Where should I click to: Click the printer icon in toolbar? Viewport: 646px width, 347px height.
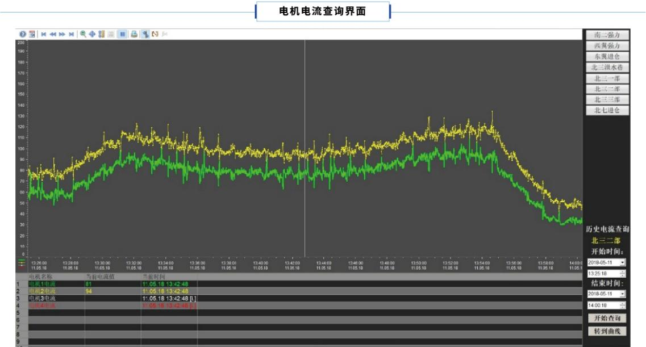pyautogui.click(x=134, y=35)
